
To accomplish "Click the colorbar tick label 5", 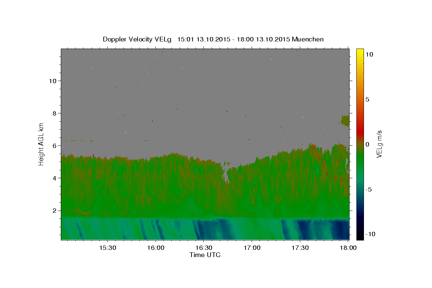I will click(x=367, y=99).
